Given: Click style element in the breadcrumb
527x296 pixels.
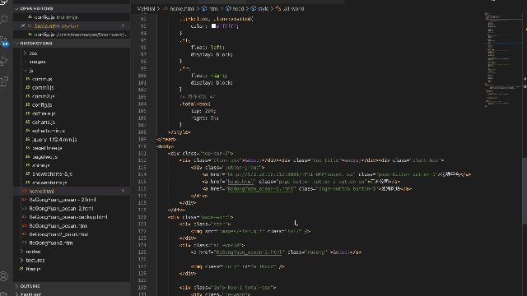Looking at the screenshot, I should [x=263, y=9].
